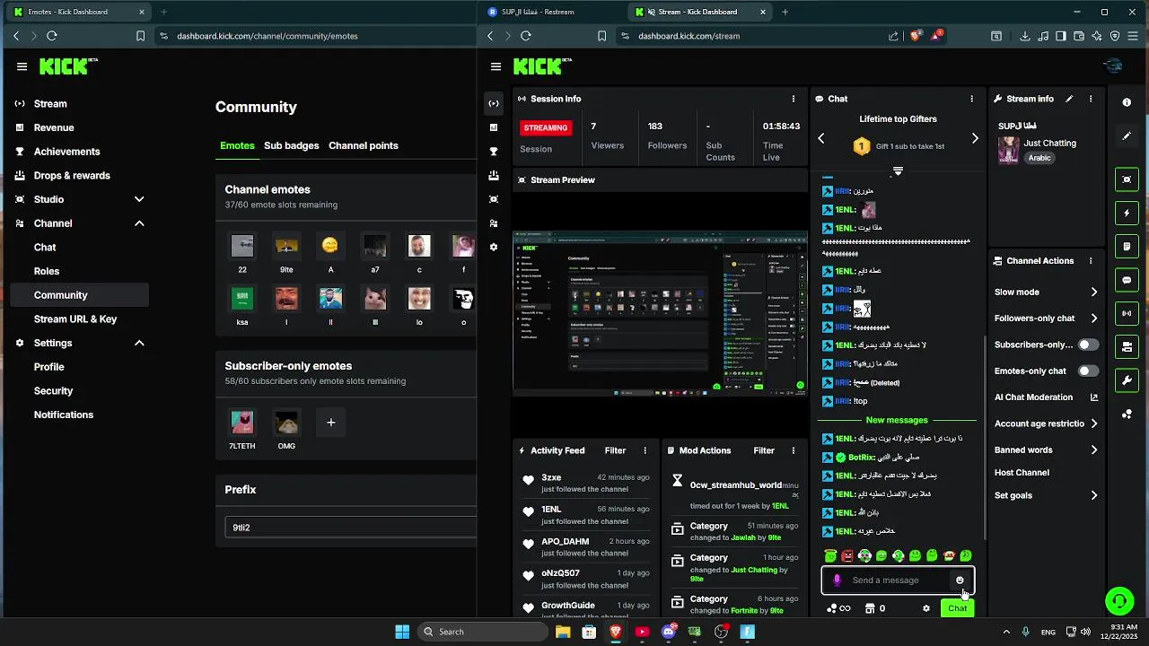Select the Emotes tab

[x=237, y=145]
